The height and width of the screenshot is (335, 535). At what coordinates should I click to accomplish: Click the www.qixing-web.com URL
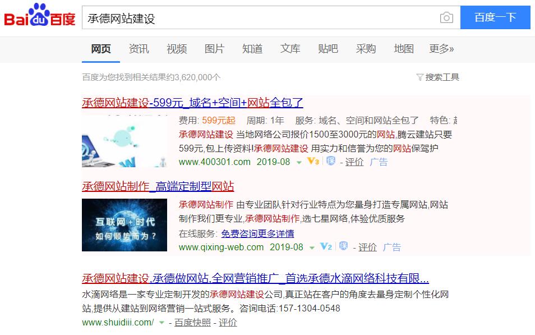tap(221, 247)
